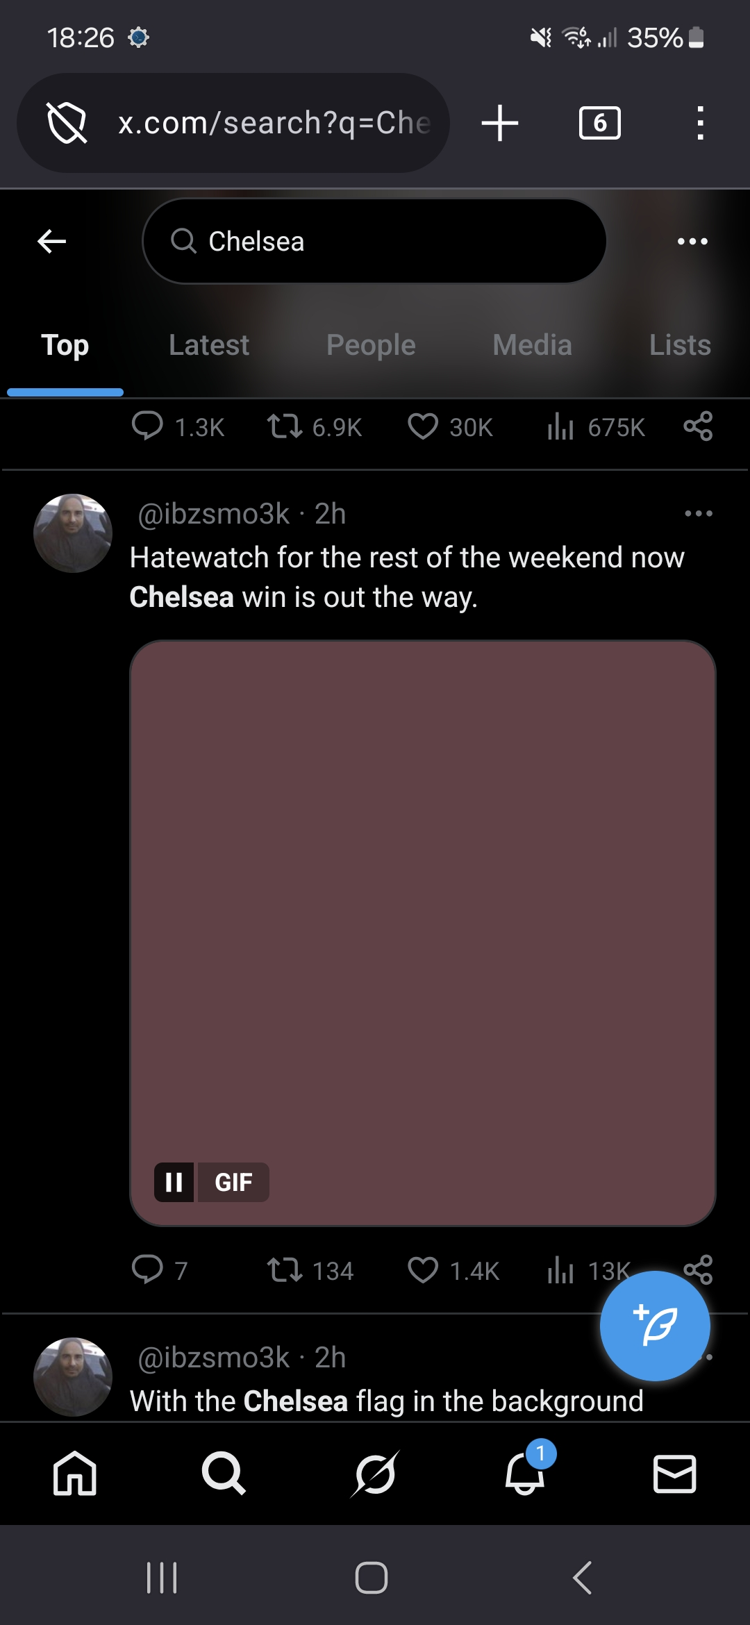
Task: Open search options three-dot menu
Action: pyautogui.click(x=692, y=242)
